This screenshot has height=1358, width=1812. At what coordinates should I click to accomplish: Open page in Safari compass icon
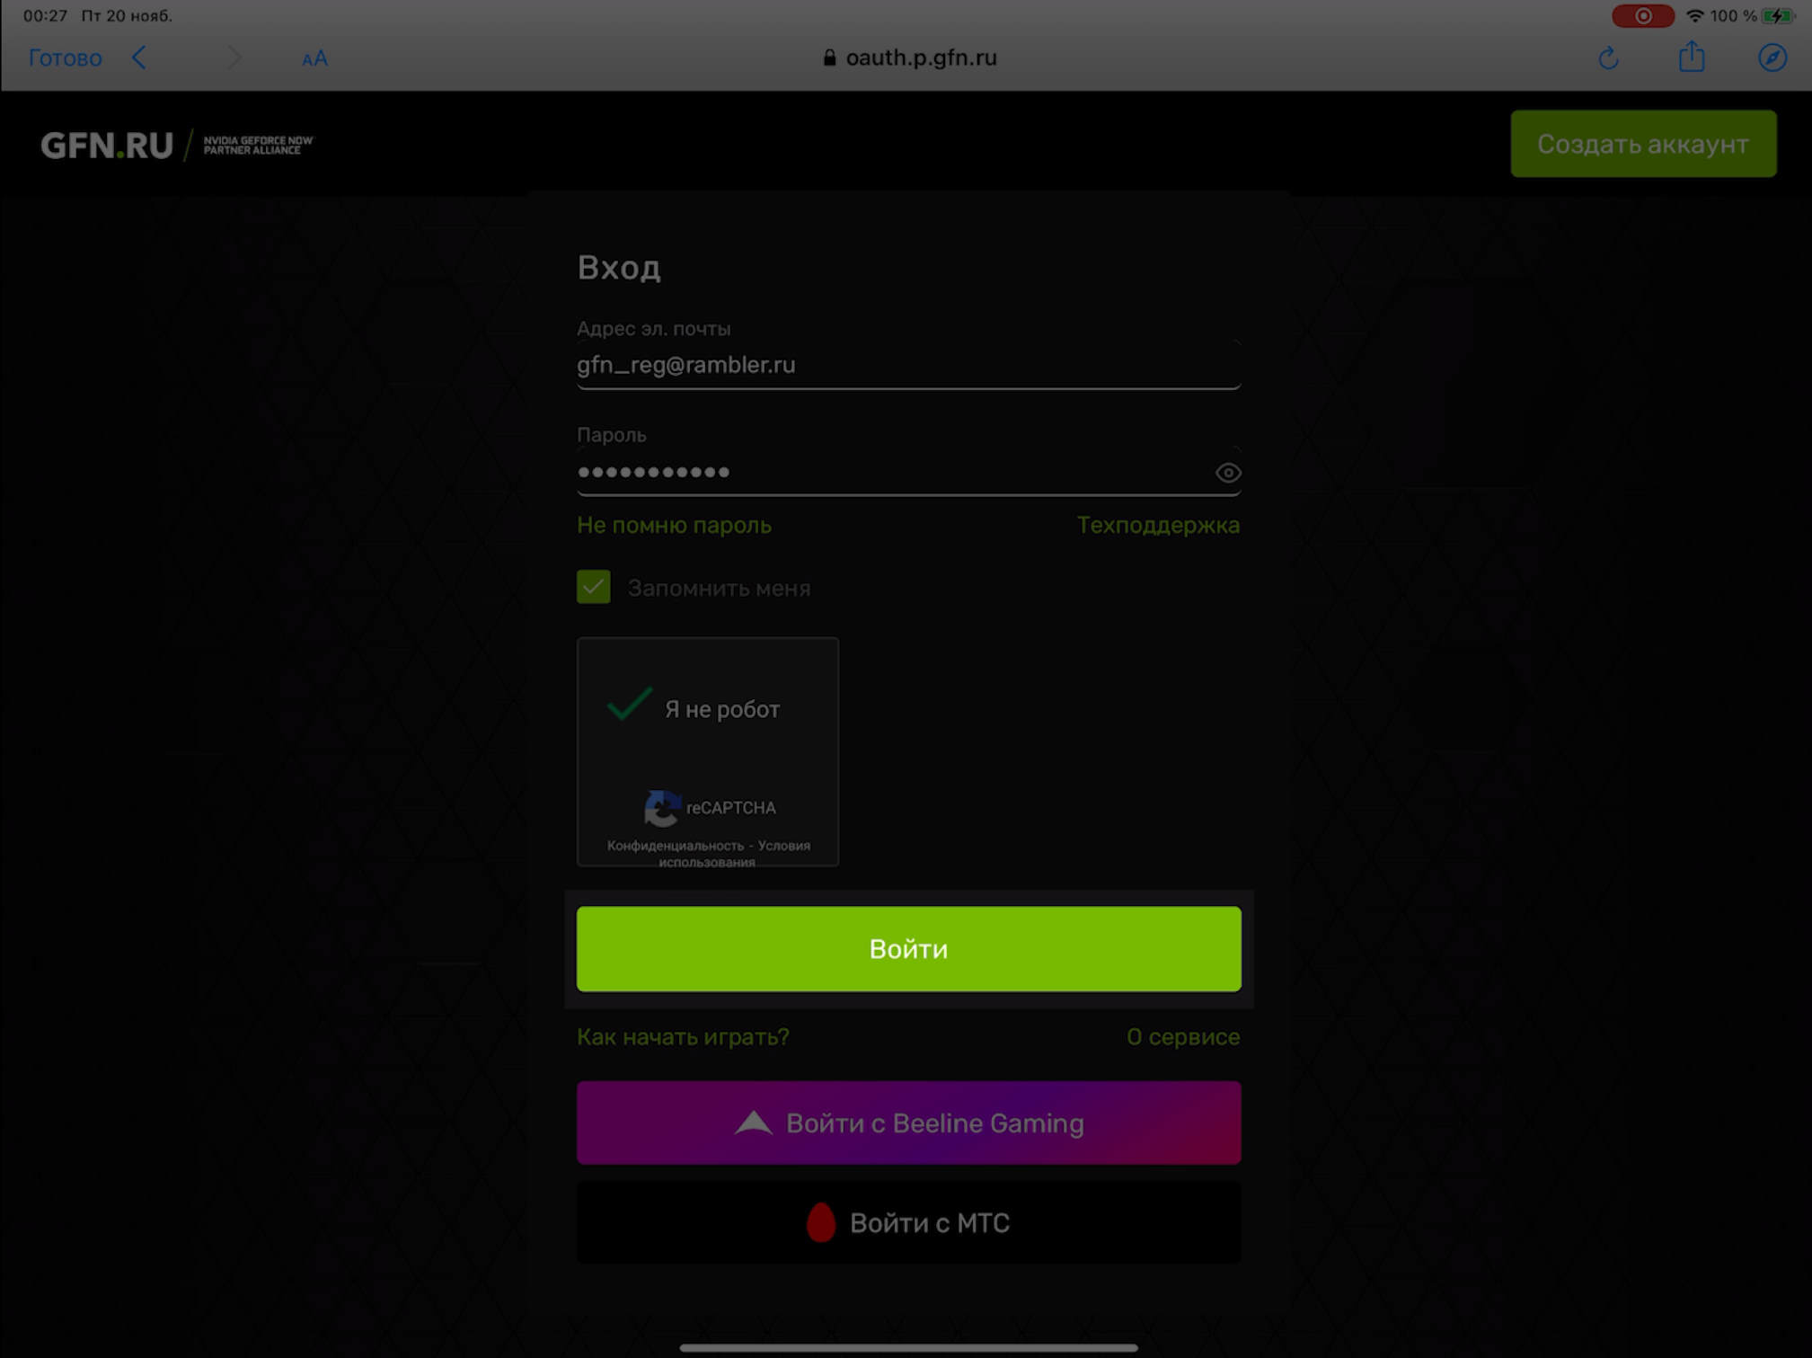(1772, 58)
